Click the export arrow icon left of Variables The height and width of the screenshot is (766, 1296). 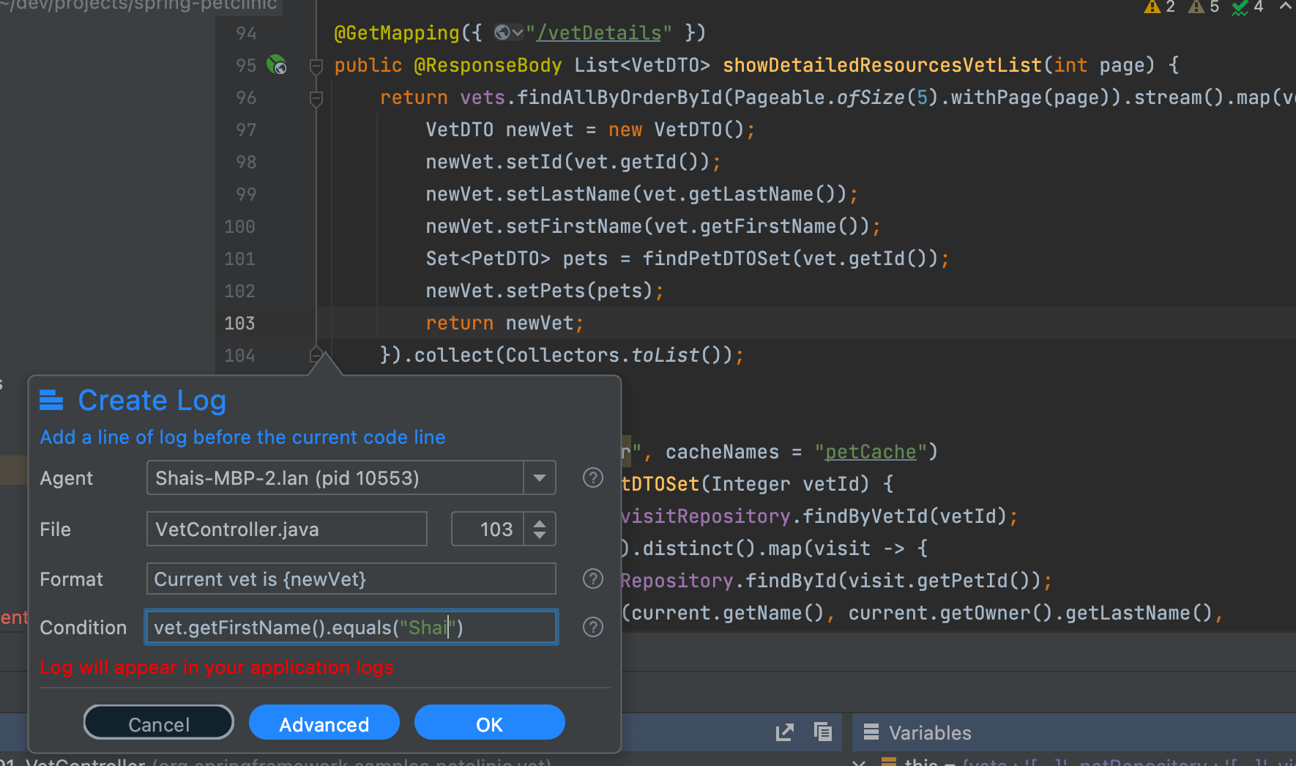click(x=784, y=732)
